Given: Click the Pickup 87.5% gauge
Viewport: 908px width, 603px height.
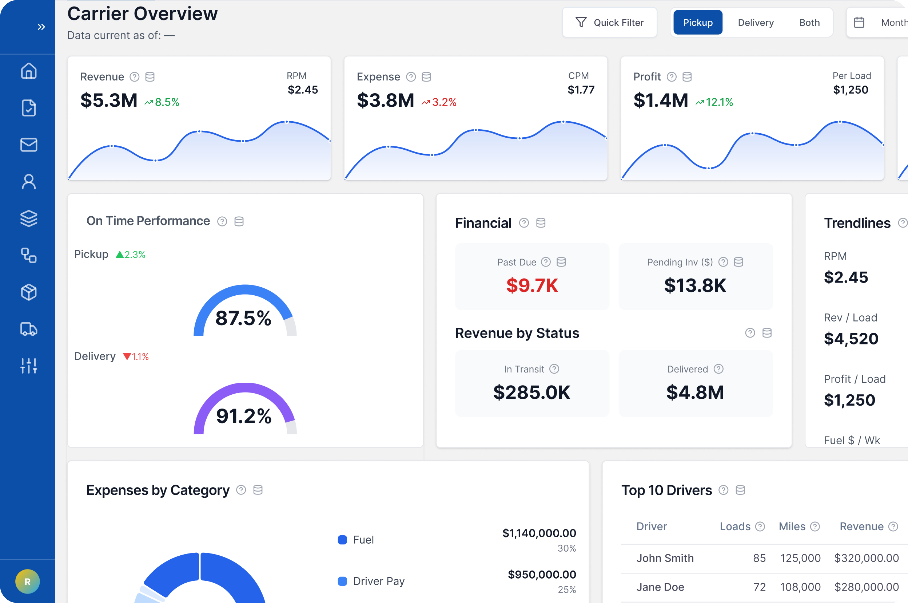Looking at the screenshot, I should tap(245, 311).
